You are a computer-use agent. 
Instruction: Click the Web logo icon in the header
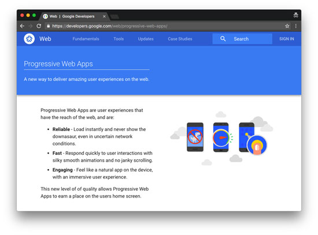click(x=29, y=39)
